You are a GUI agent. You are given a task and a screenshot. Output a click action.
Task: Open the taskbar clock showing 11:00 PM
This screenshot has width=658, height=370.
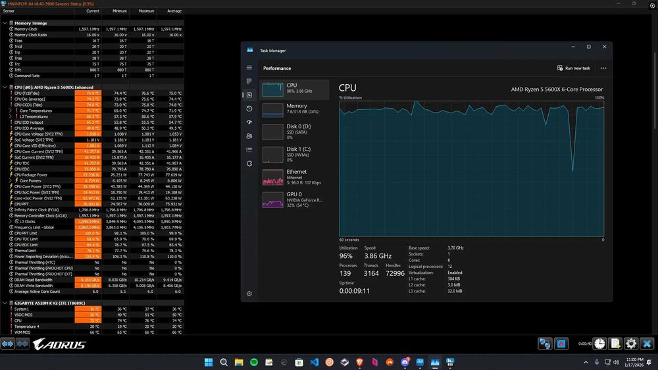(x=634, y=362)
